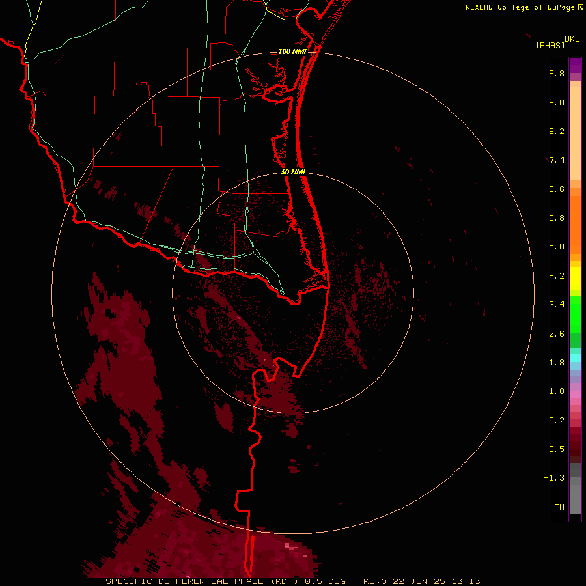Click the pale peach segment of color bar

[x=575, y=133]
